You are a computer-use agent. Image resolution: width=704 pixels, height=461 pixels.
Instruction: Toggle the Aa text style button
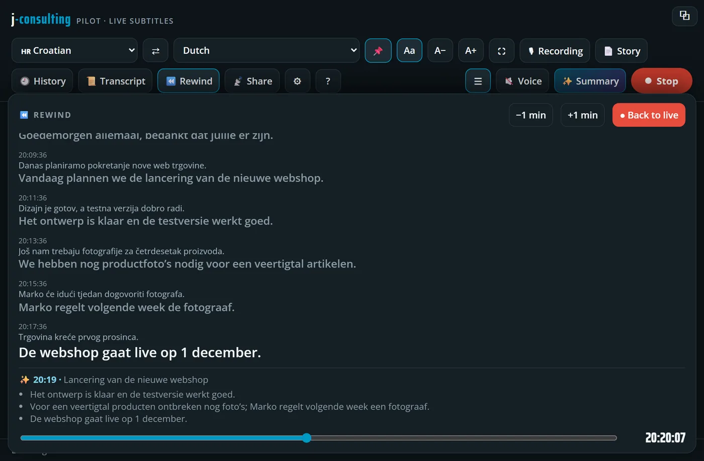[409, 50]
